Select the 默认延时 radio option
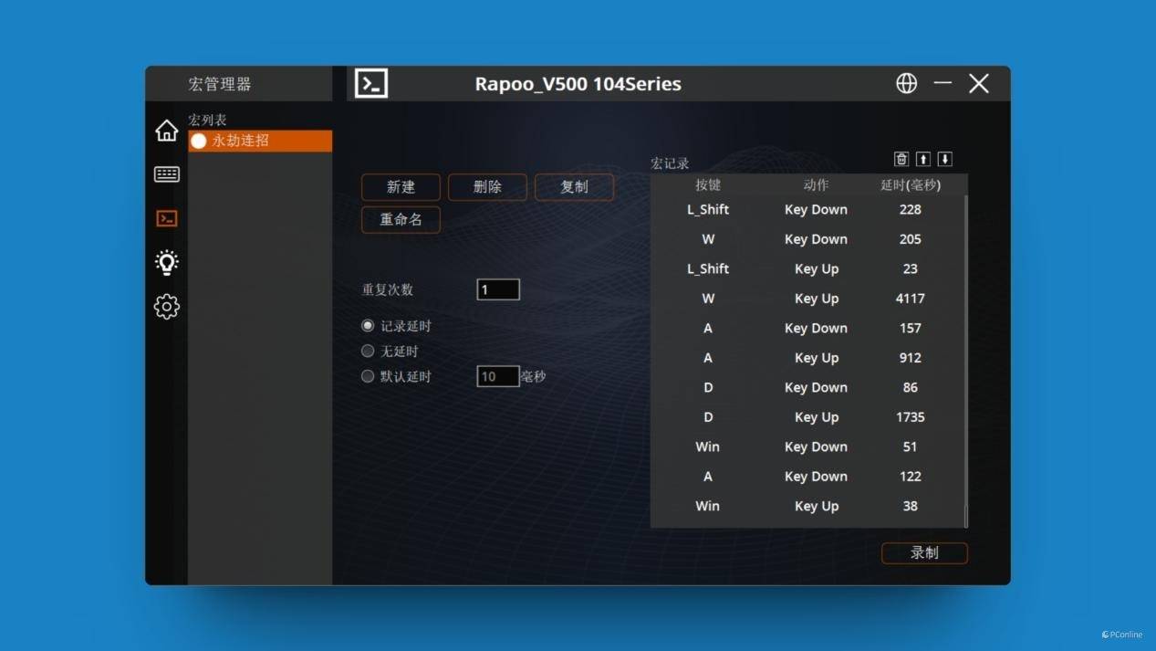1156x651 pixels. [x=368, y=376]
